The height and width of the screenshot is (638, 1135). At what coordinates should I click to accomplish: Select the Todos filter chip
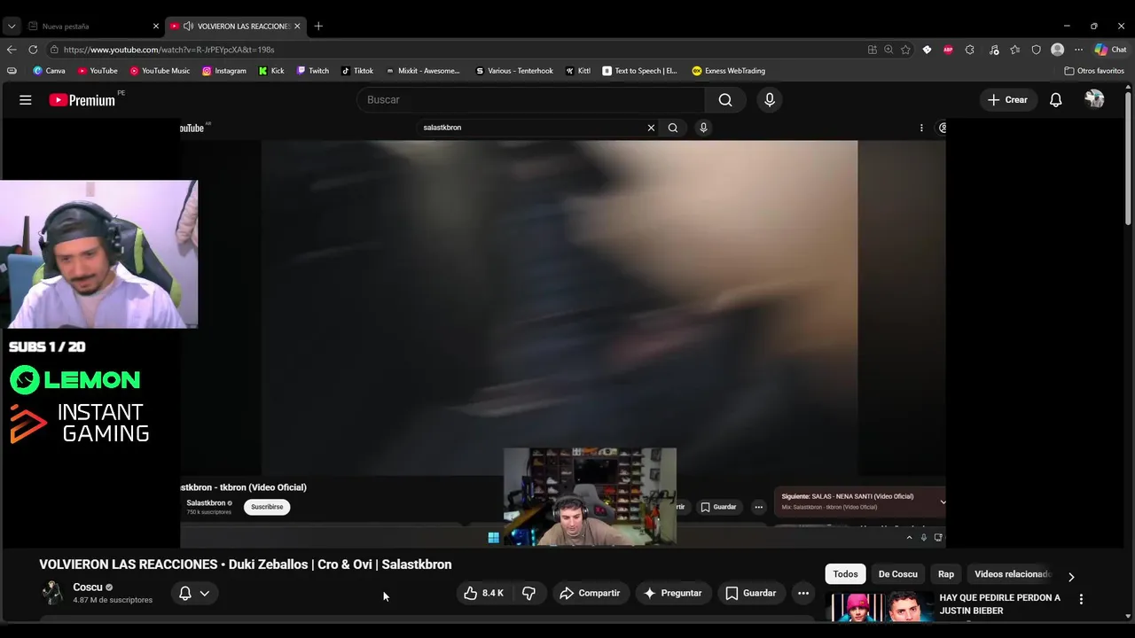[845, 574]
